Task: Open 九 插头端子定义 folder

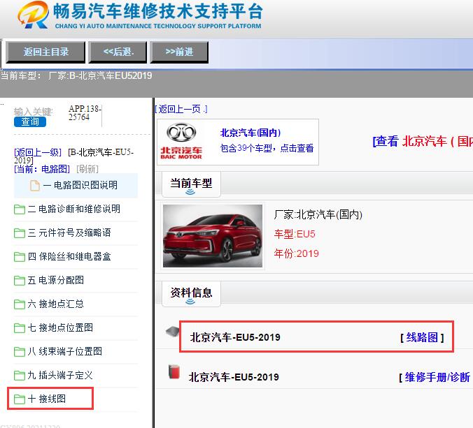Action: pyautogui.click(x=60, y=376)
